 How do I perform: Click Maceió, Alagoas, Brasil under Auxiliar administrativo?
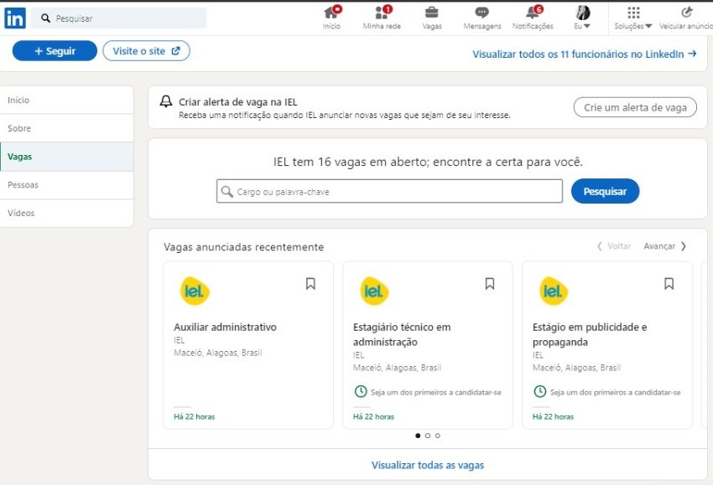pos(218,353)
